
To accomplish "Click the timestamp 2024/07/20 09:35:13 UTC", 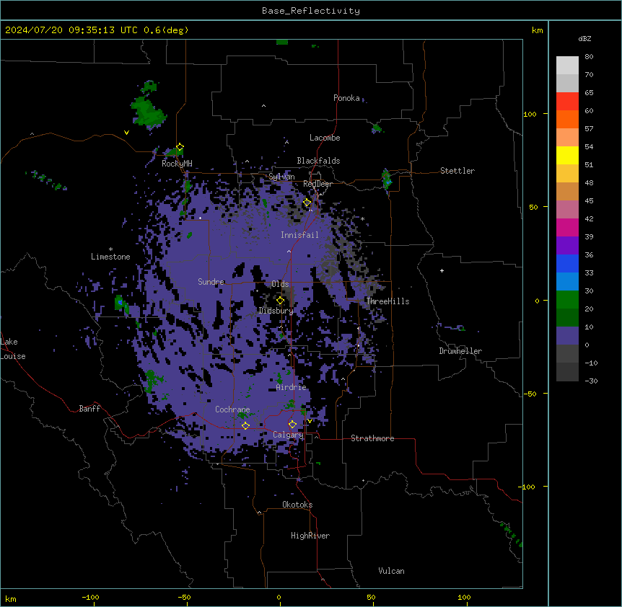I will pyautogui.click(x=71, y=30).
